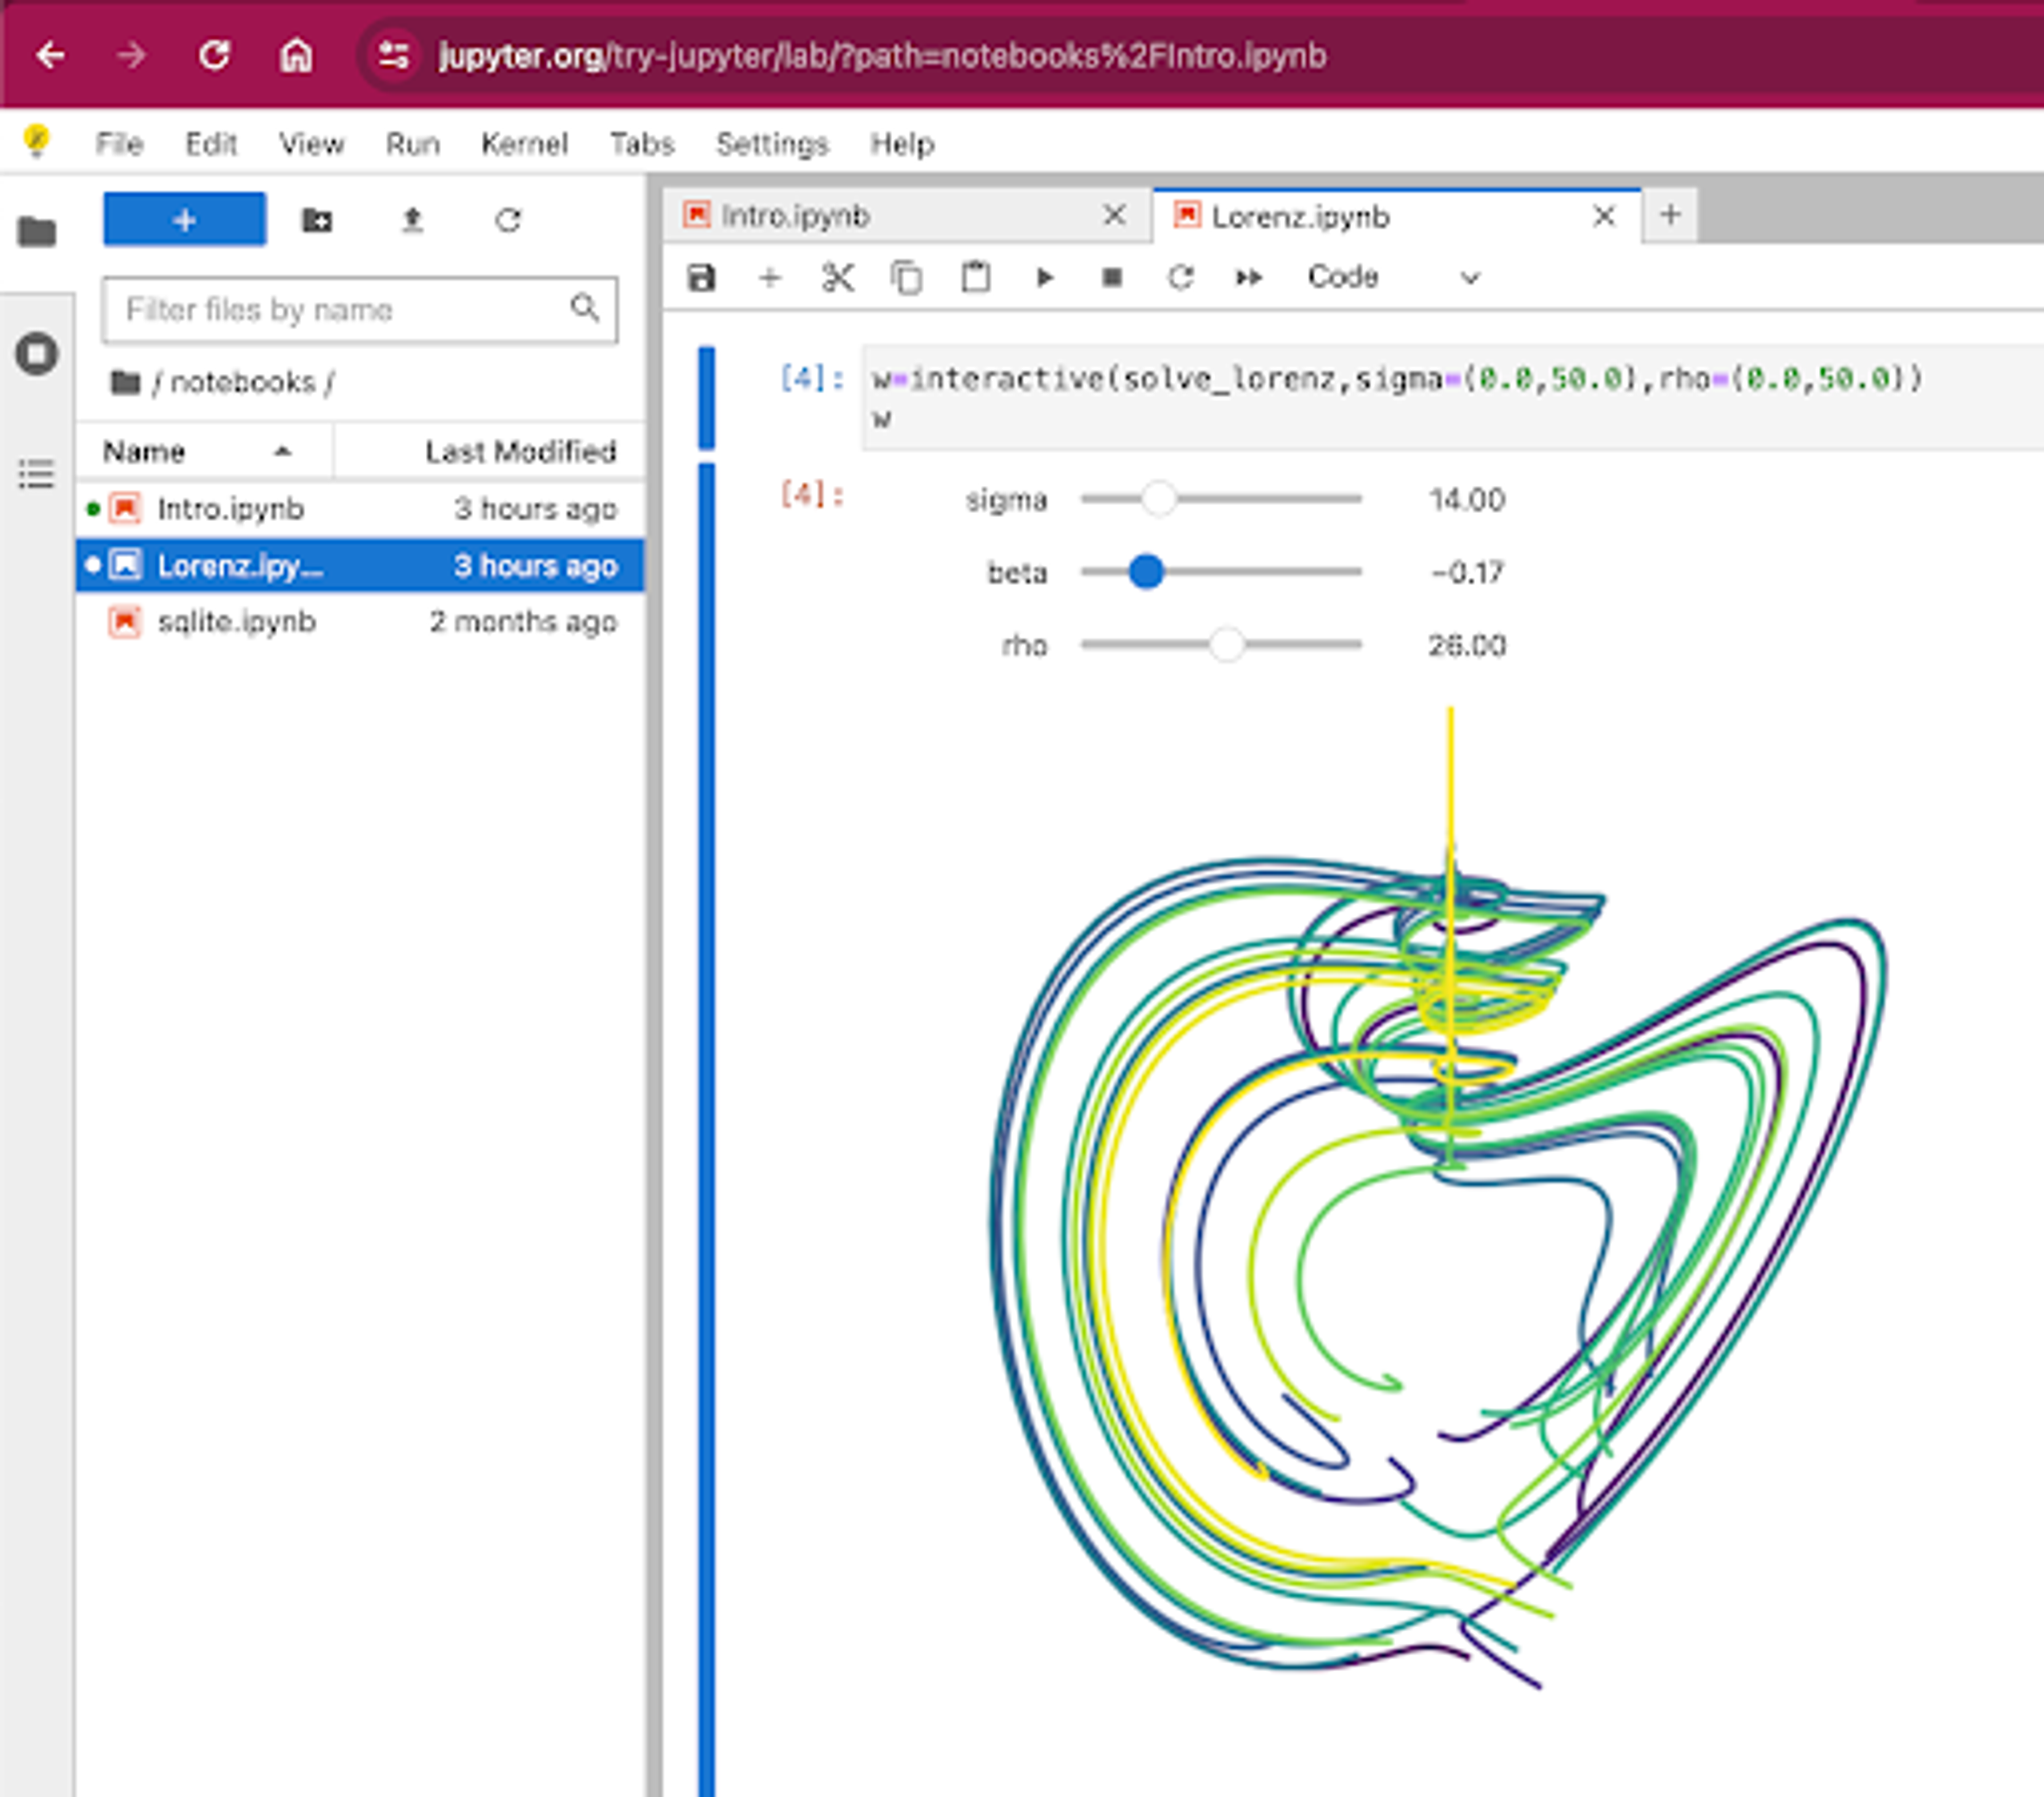Viewport: 2044px width, 1797px height.
Task: Click the beta slider handle
Action: [x=1146, y=572]
